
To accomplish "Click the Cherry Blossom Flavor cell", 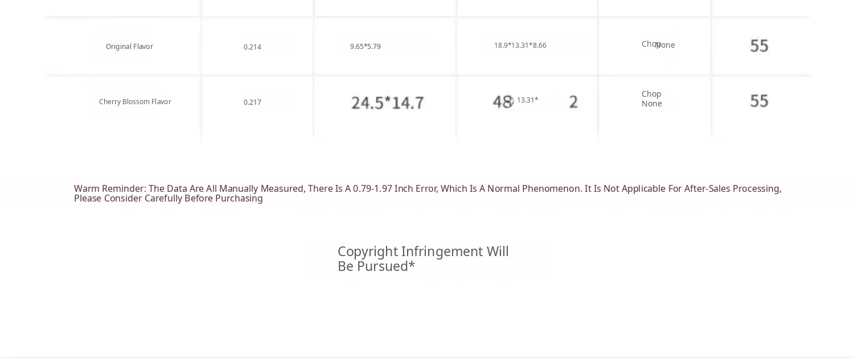I will pyautogui.click(x=135, y=102).
